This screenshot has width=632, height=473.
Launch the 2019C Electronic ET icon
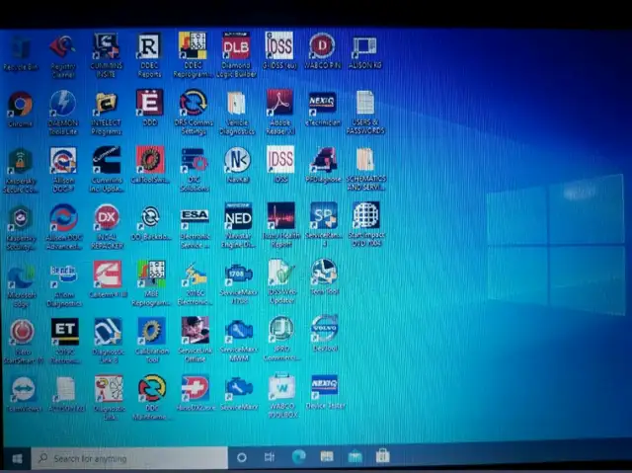tap(64, 332)
